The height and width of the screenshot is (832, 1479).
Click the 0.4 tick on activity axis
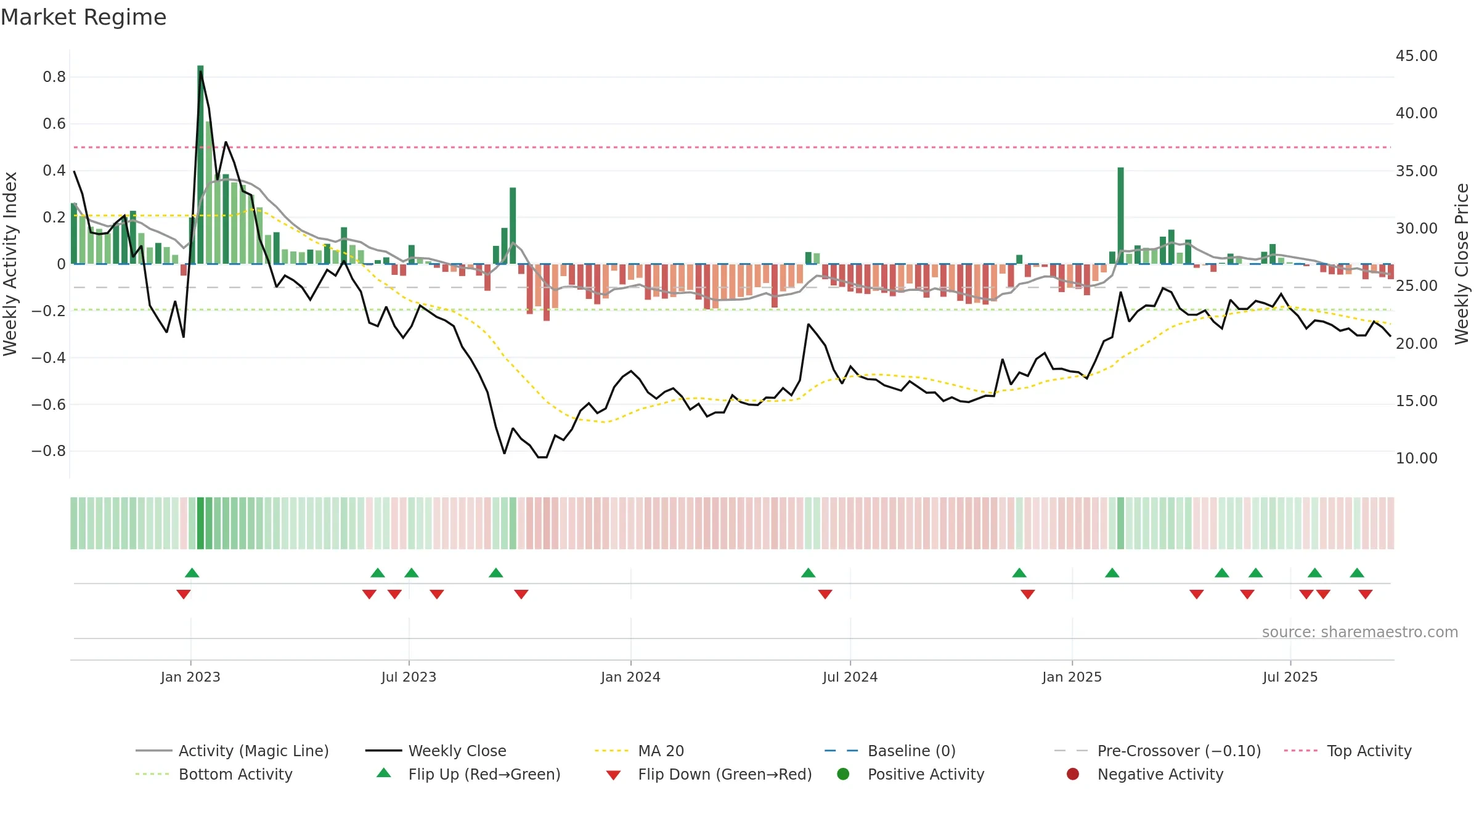[54, 170]
